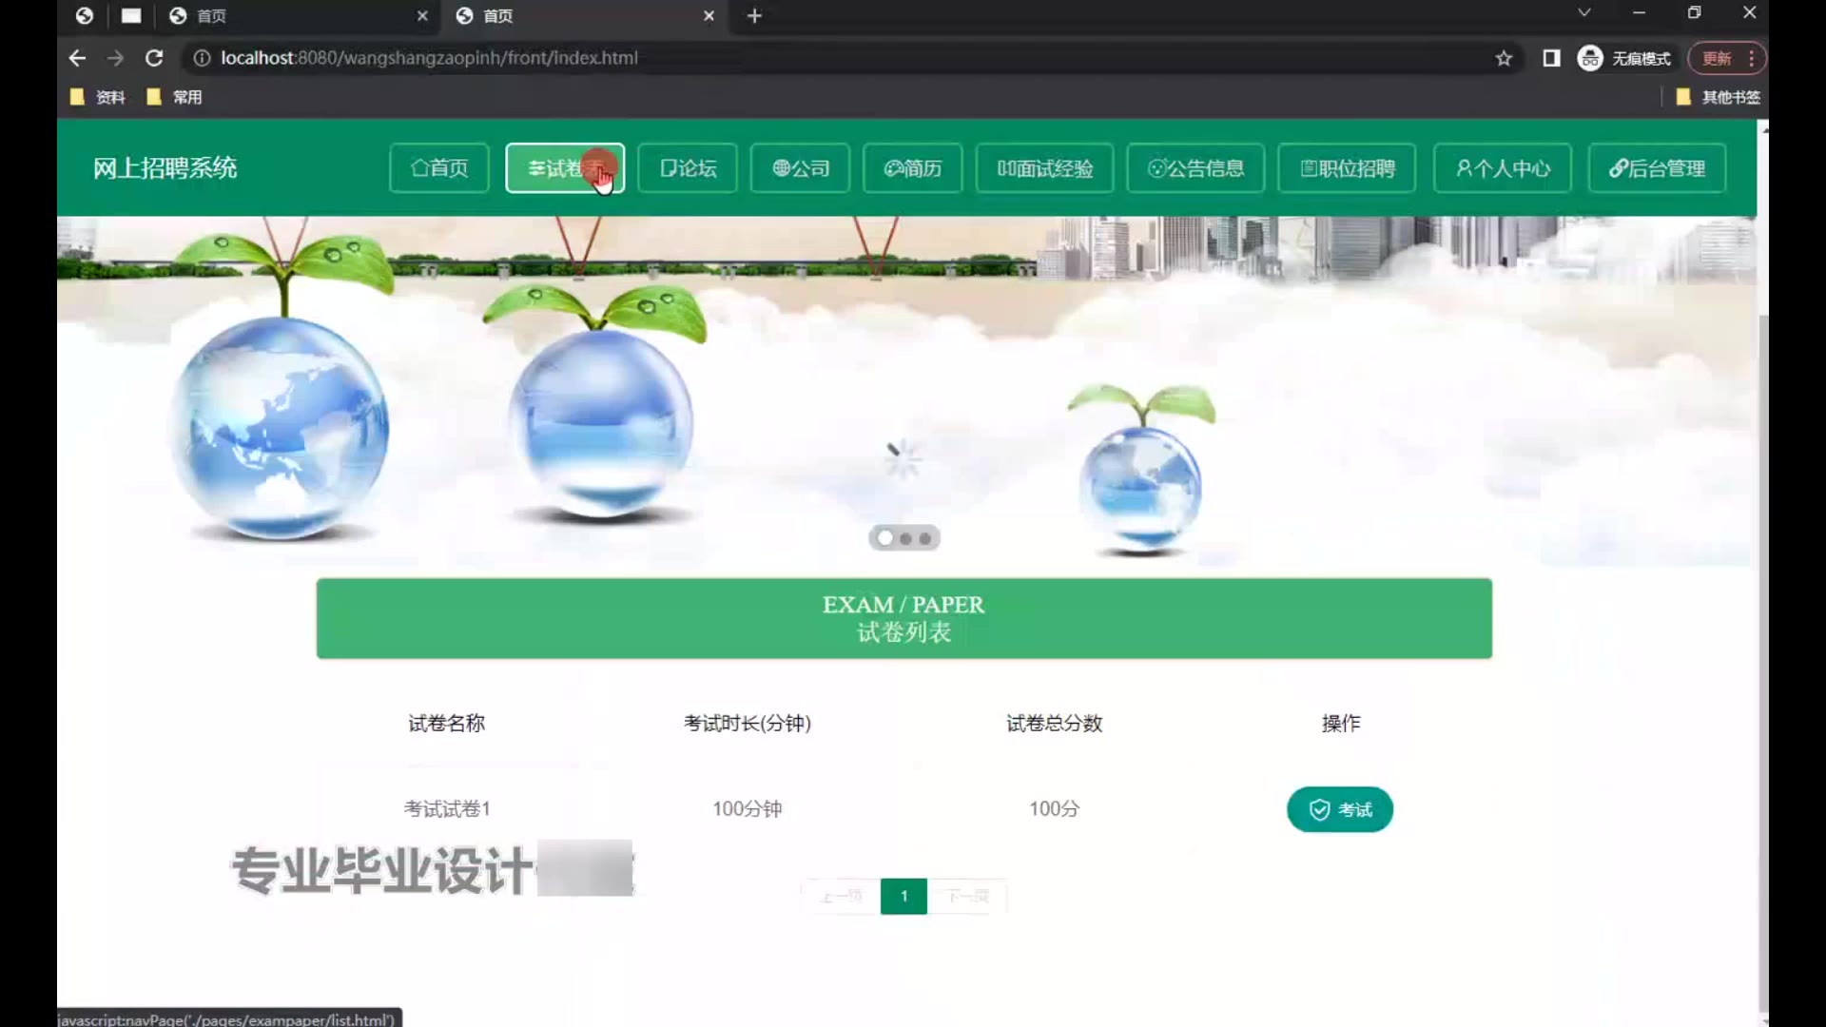1826x1027 pixels.
Task: Open the 论坛 navigation item
Action: [688, 168]
